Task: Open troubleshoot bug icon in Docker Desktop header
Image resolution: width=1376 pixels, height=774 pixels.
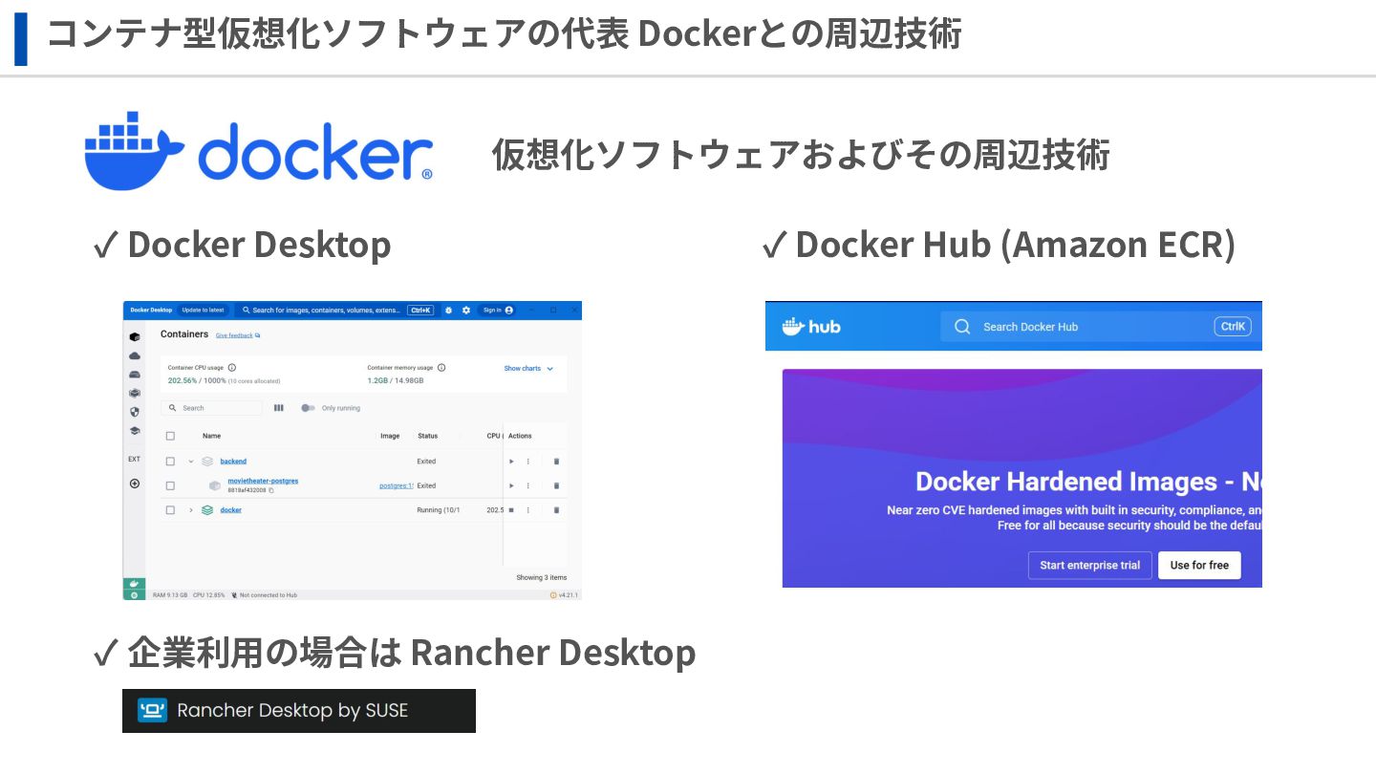Action: pos(448,311)
